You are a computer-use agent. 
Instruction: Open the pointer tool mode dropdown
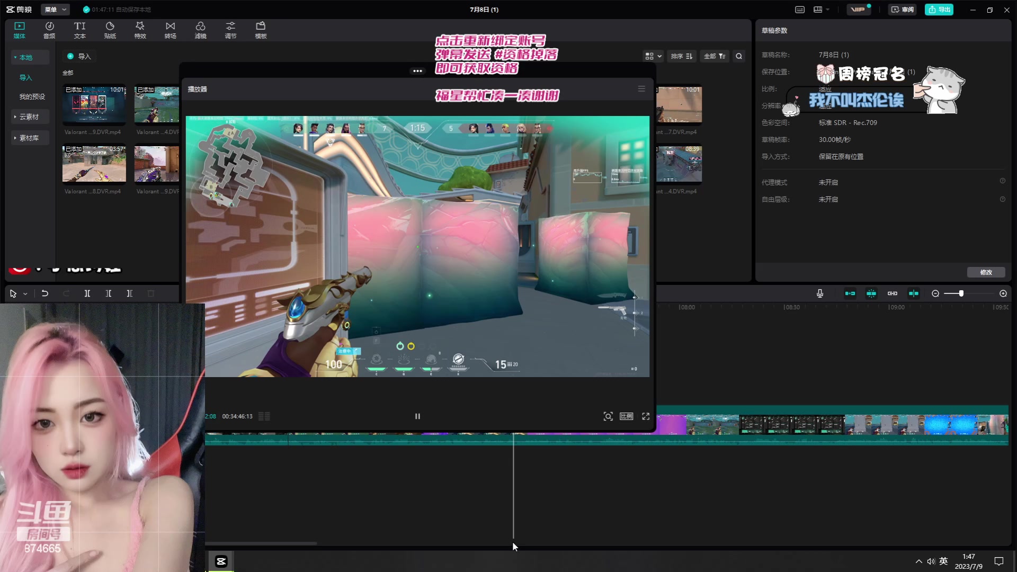pyautogui.click(x=25, y=294)
